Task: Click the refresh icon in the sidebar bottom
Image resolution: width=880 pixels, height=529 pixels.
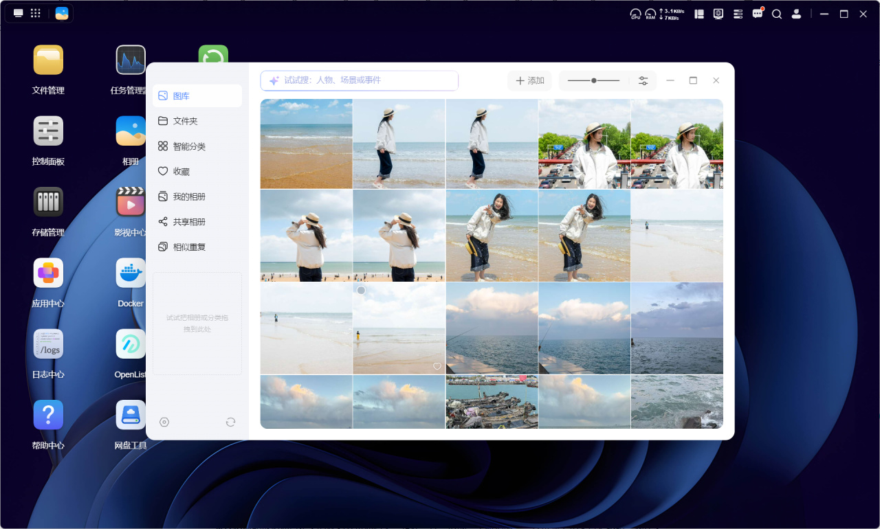Action: [230, 422]
